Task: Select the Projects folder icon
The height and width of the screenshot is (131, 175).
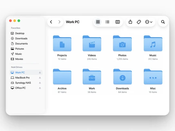Action: (62, 43)
